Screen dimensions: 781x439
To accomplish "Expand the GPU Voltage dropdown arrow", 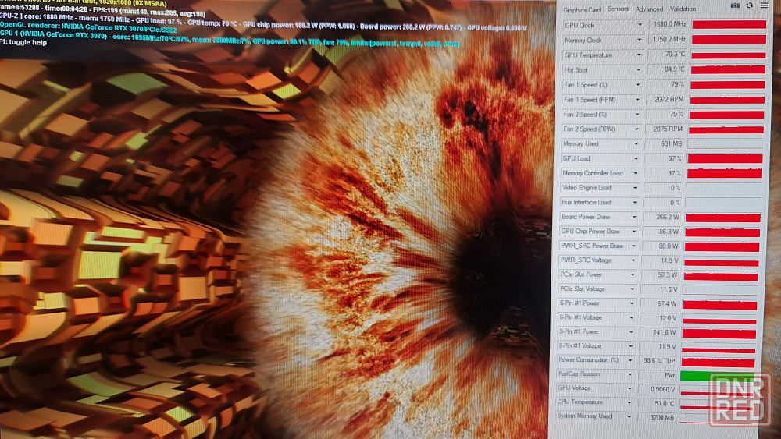I will 629,388.
